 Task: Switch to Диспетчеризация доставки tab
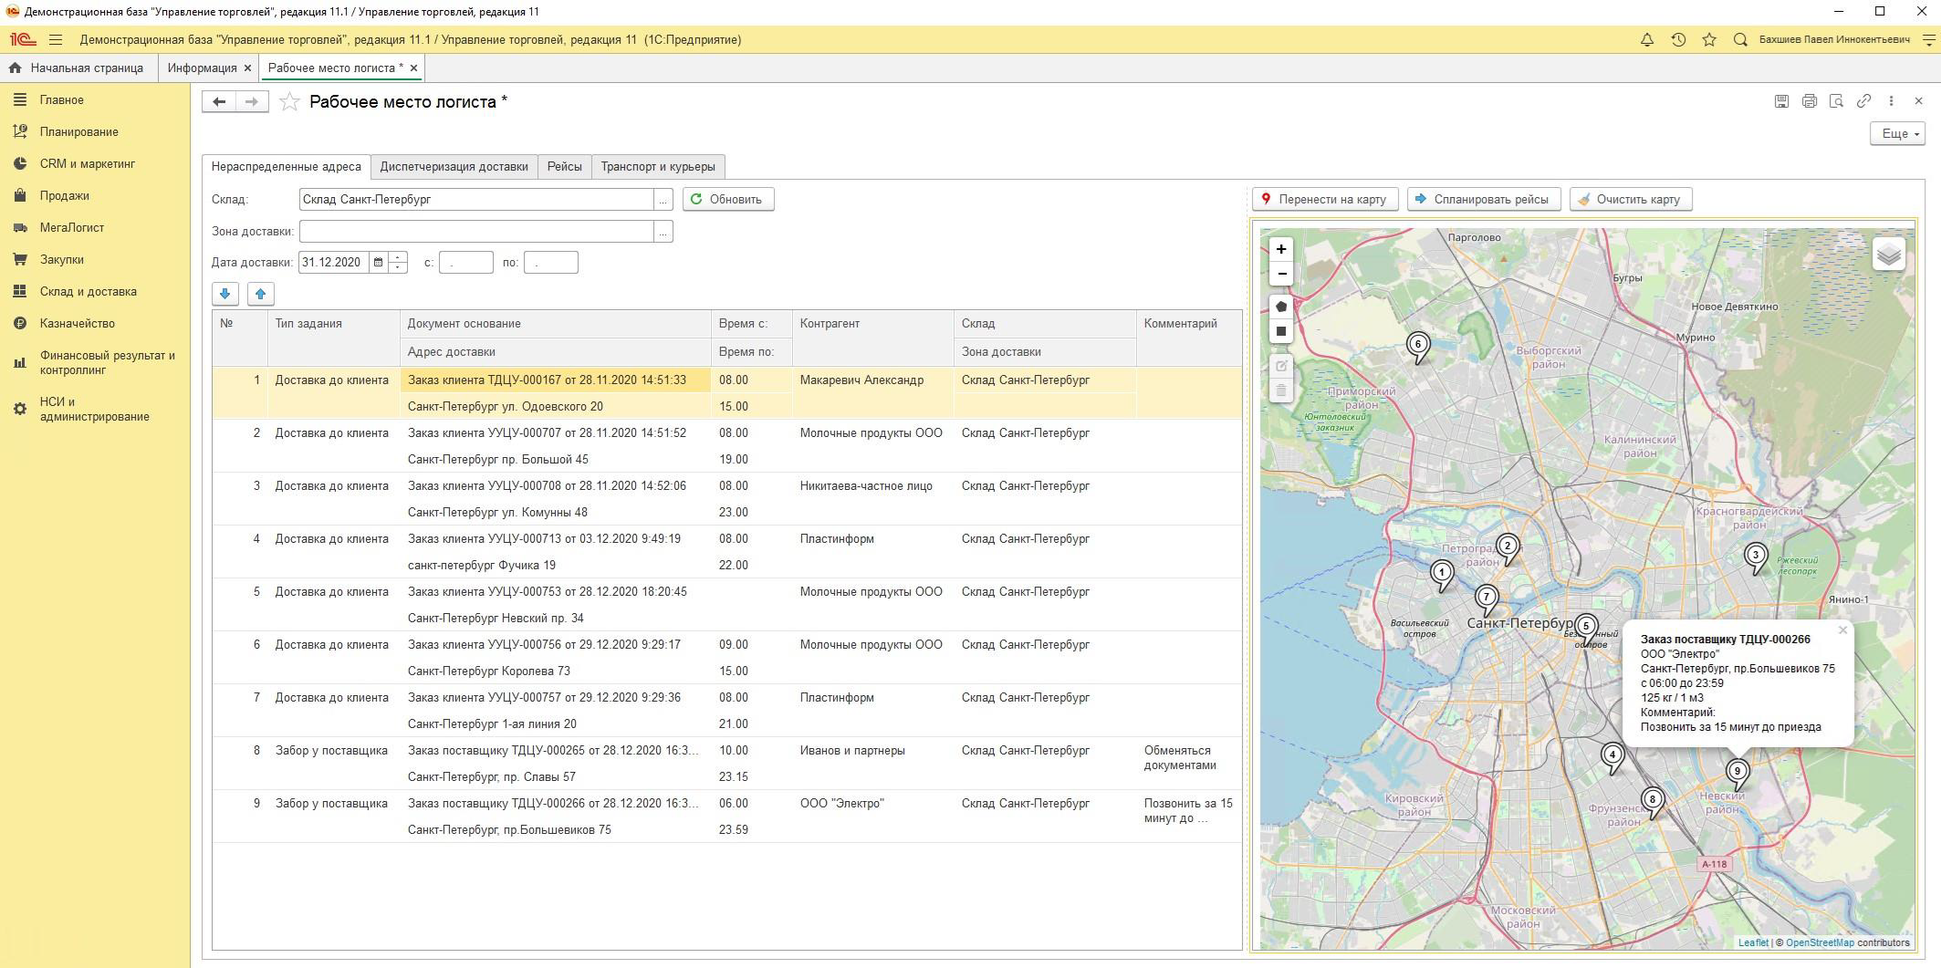tap(454, 167)
